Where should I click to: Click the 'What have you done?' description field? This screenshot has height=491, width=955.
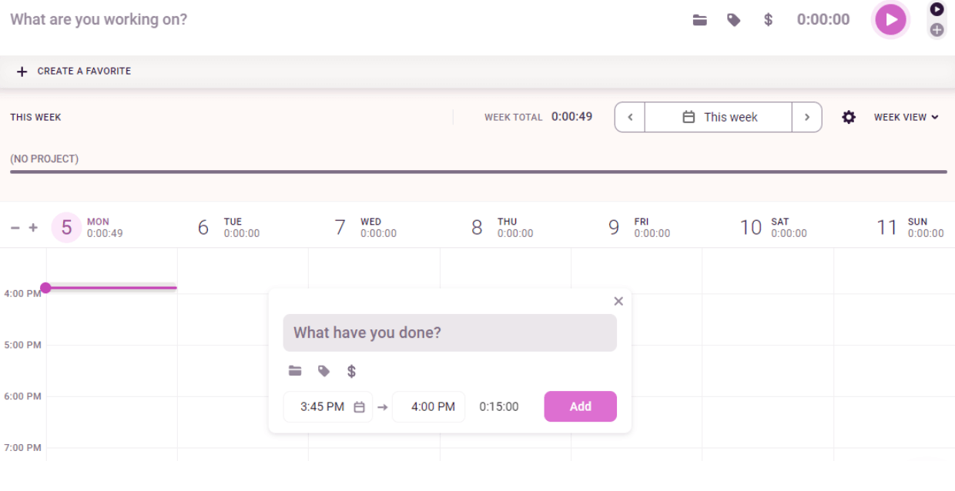coord(450,332)
